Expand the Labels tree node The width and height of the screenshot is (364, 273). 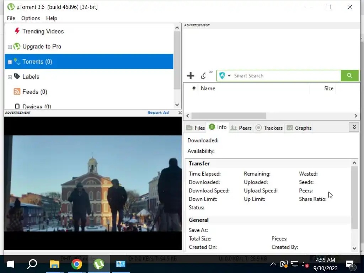(x=10, y=77)
